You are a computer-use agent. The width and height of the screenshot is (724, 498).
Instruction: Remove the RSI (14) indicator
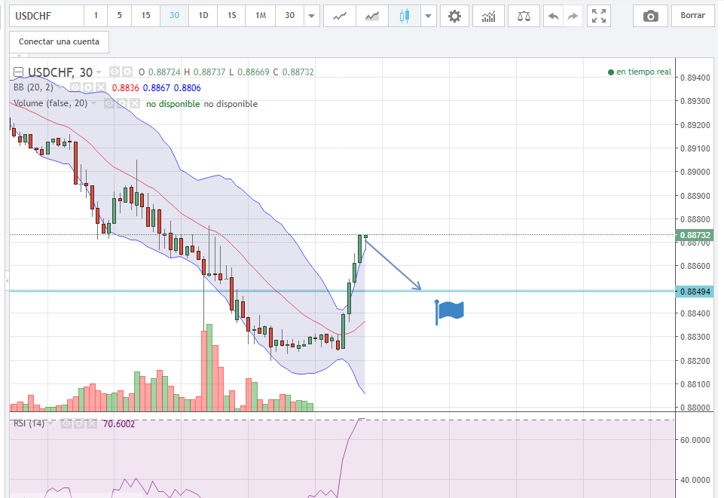coord(91,423)
